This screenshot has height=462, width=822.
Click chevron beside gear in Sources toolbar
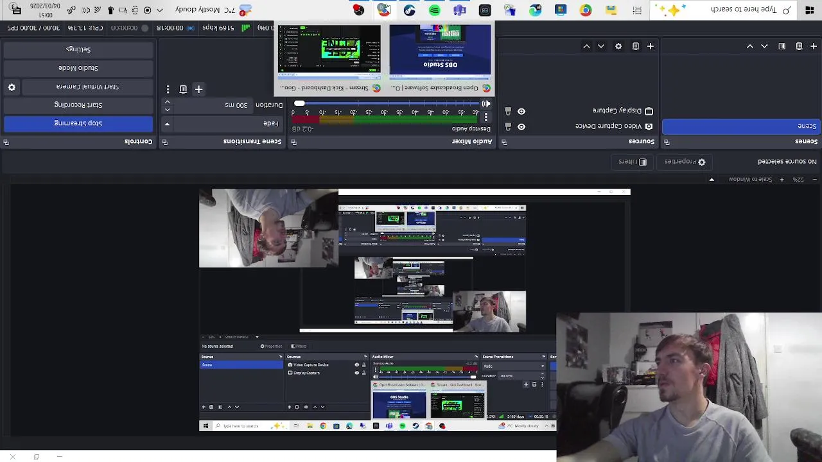pyautogui.click(x=601, y=46)
